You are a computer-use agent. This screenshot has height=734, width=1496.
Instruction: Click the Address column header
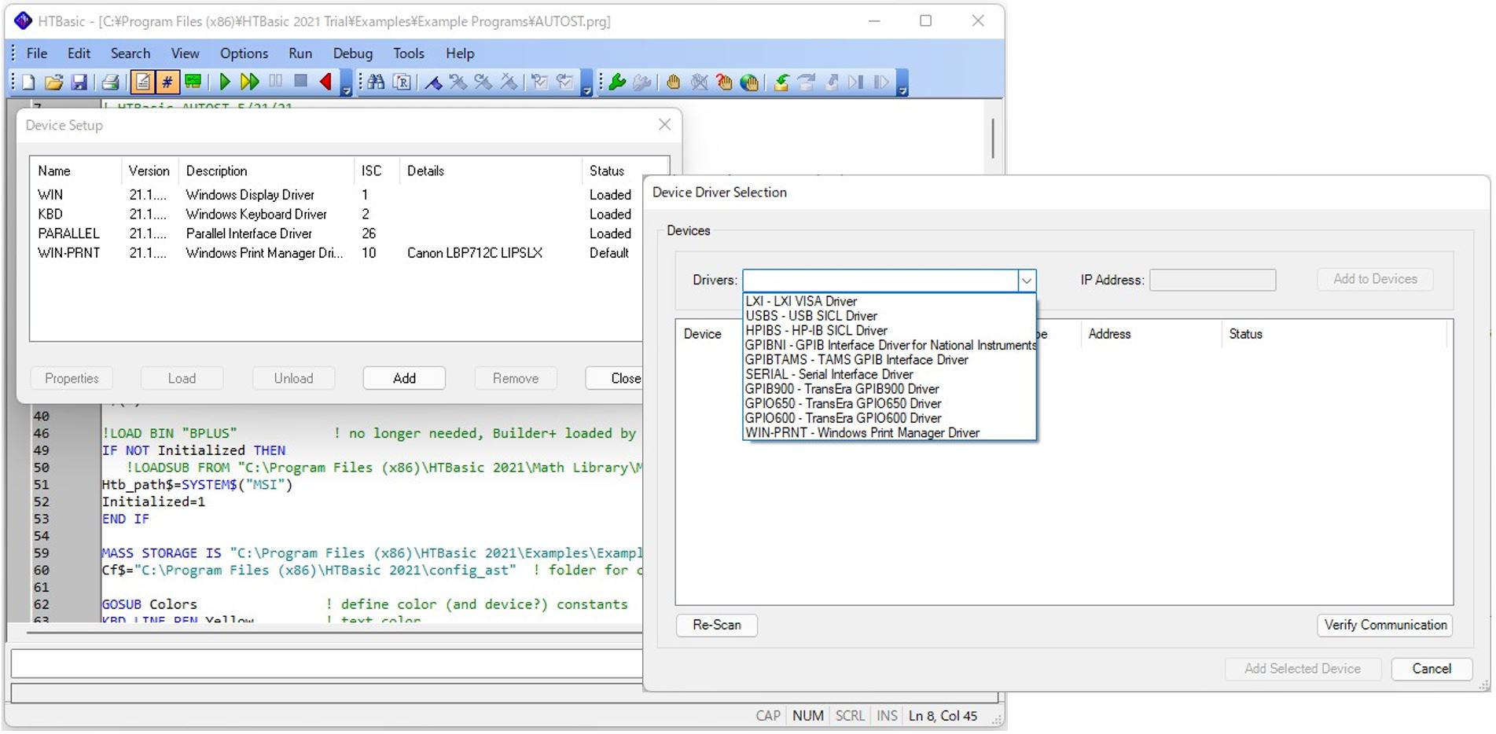point(1151,334)
